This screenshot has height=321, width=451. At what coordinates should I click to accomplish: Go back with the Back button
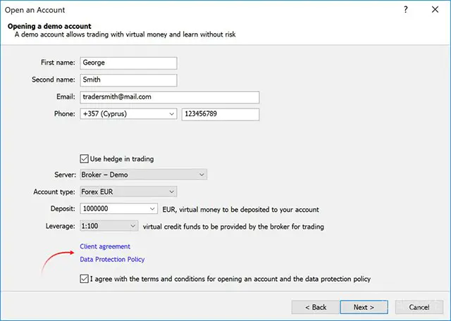(316, 307)
